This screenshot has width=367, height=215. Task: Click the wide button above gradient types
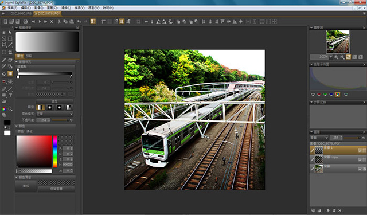tap(54, 101)
